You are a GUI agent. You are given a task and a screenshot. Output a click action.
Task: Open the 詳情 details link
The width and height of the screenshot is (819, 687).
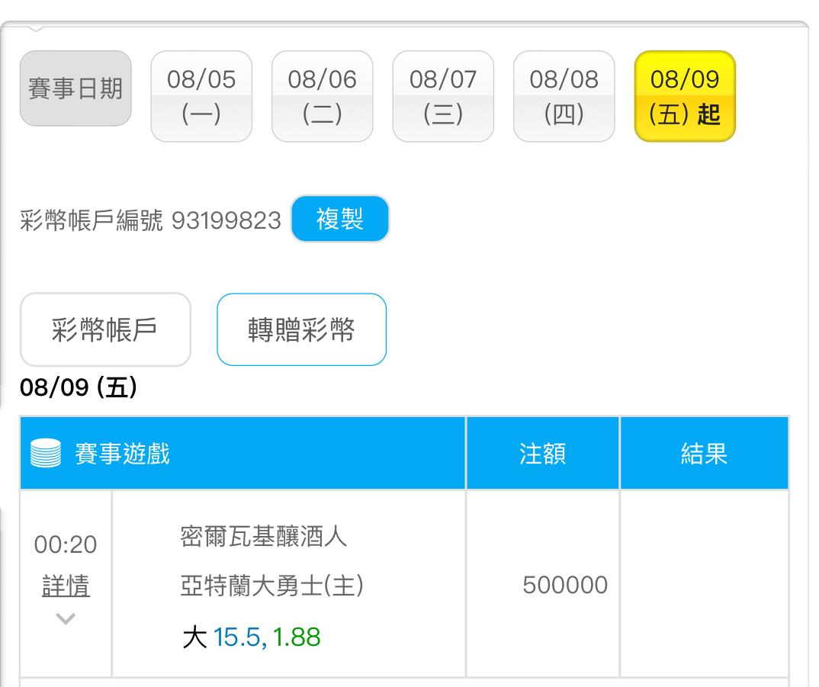(x=66, y=586)
